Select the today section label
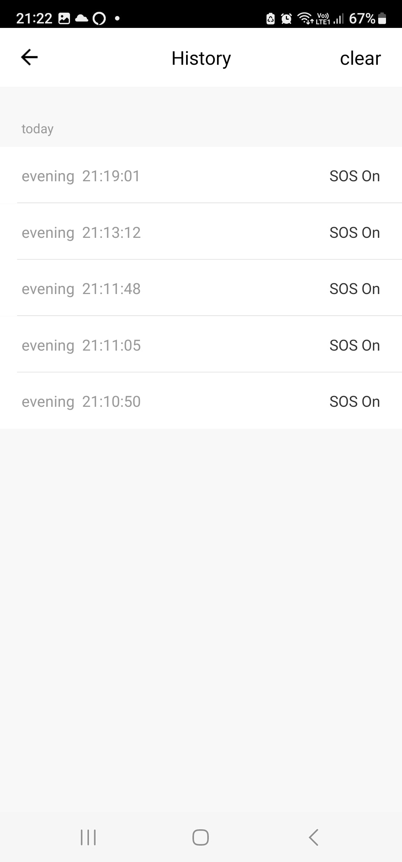Viewport: 402px width, 862px height. (x=38, y=129)
